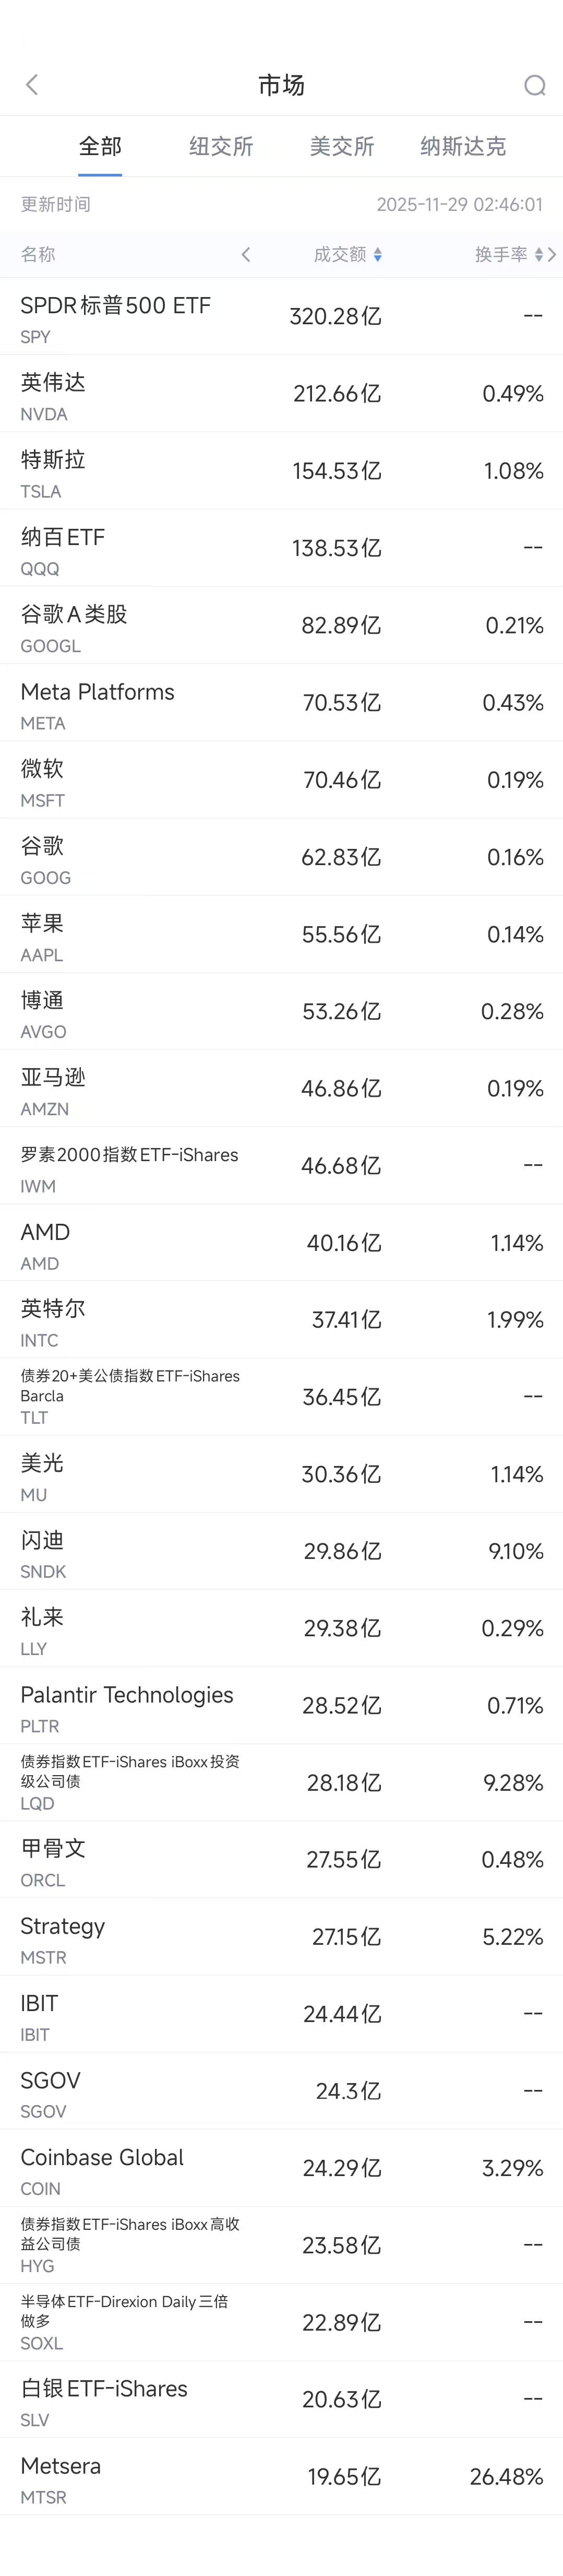This screenshot has width=563, height=2576.
Task: Open Coinbase Global COIN row
Action: click(281, 2168)
